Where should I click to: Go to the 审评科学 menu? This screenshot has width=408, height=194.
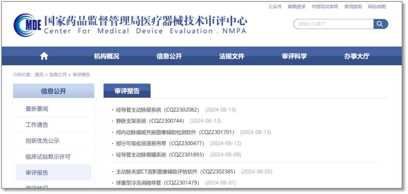[x=294, y=56]
